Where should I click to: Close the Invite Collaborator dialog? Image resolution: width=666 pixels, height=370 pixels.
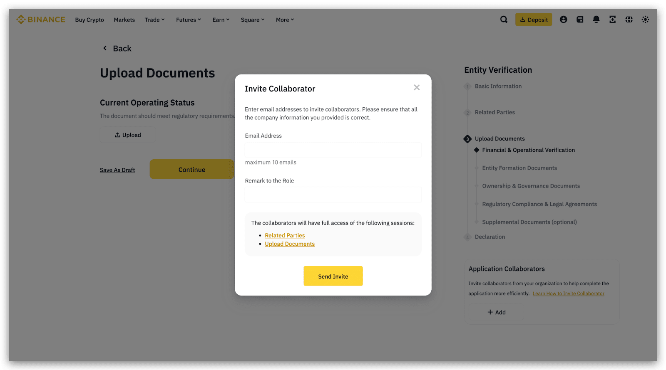click(x=417, y=87)
